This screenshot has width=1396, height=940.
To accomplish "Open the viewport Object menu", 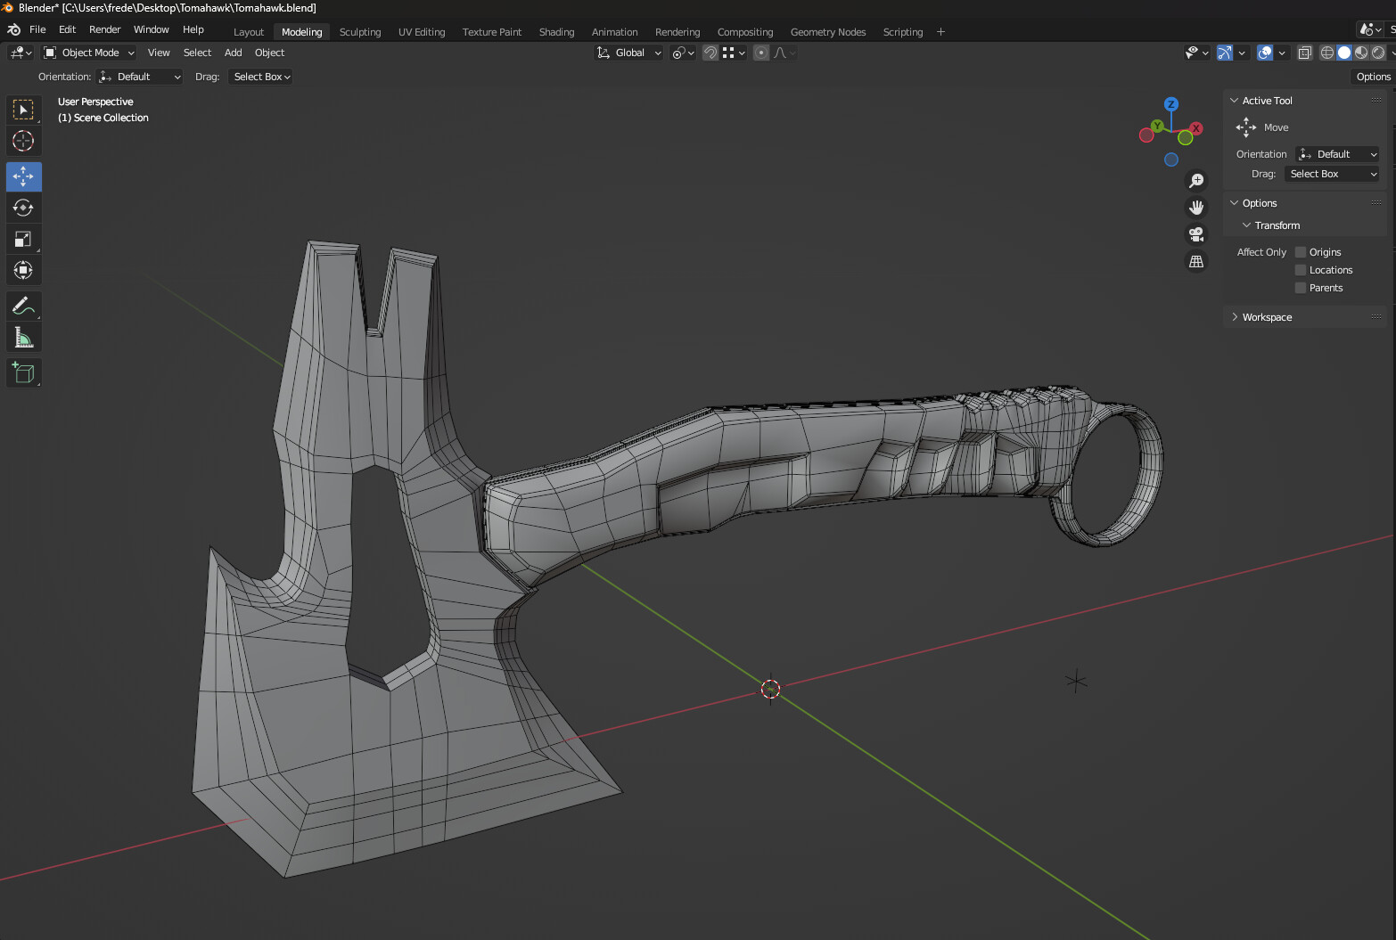I will point(269,53).
